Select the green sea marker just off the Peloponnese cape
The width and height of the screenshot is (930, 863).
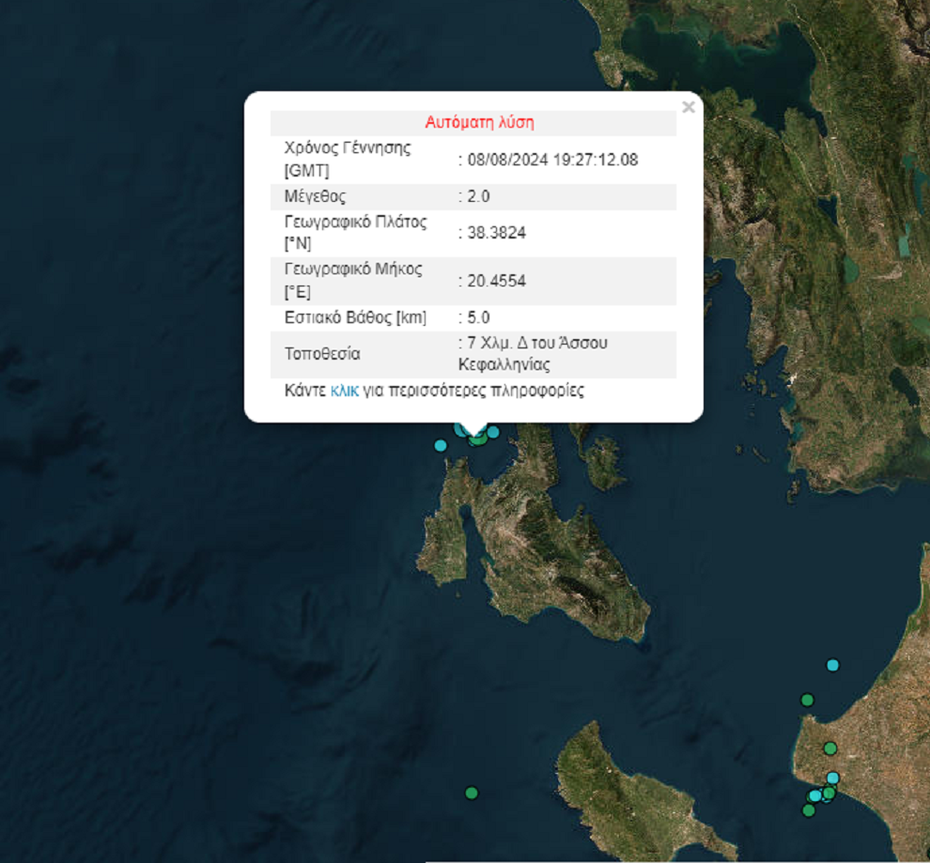tap(807, 700)
